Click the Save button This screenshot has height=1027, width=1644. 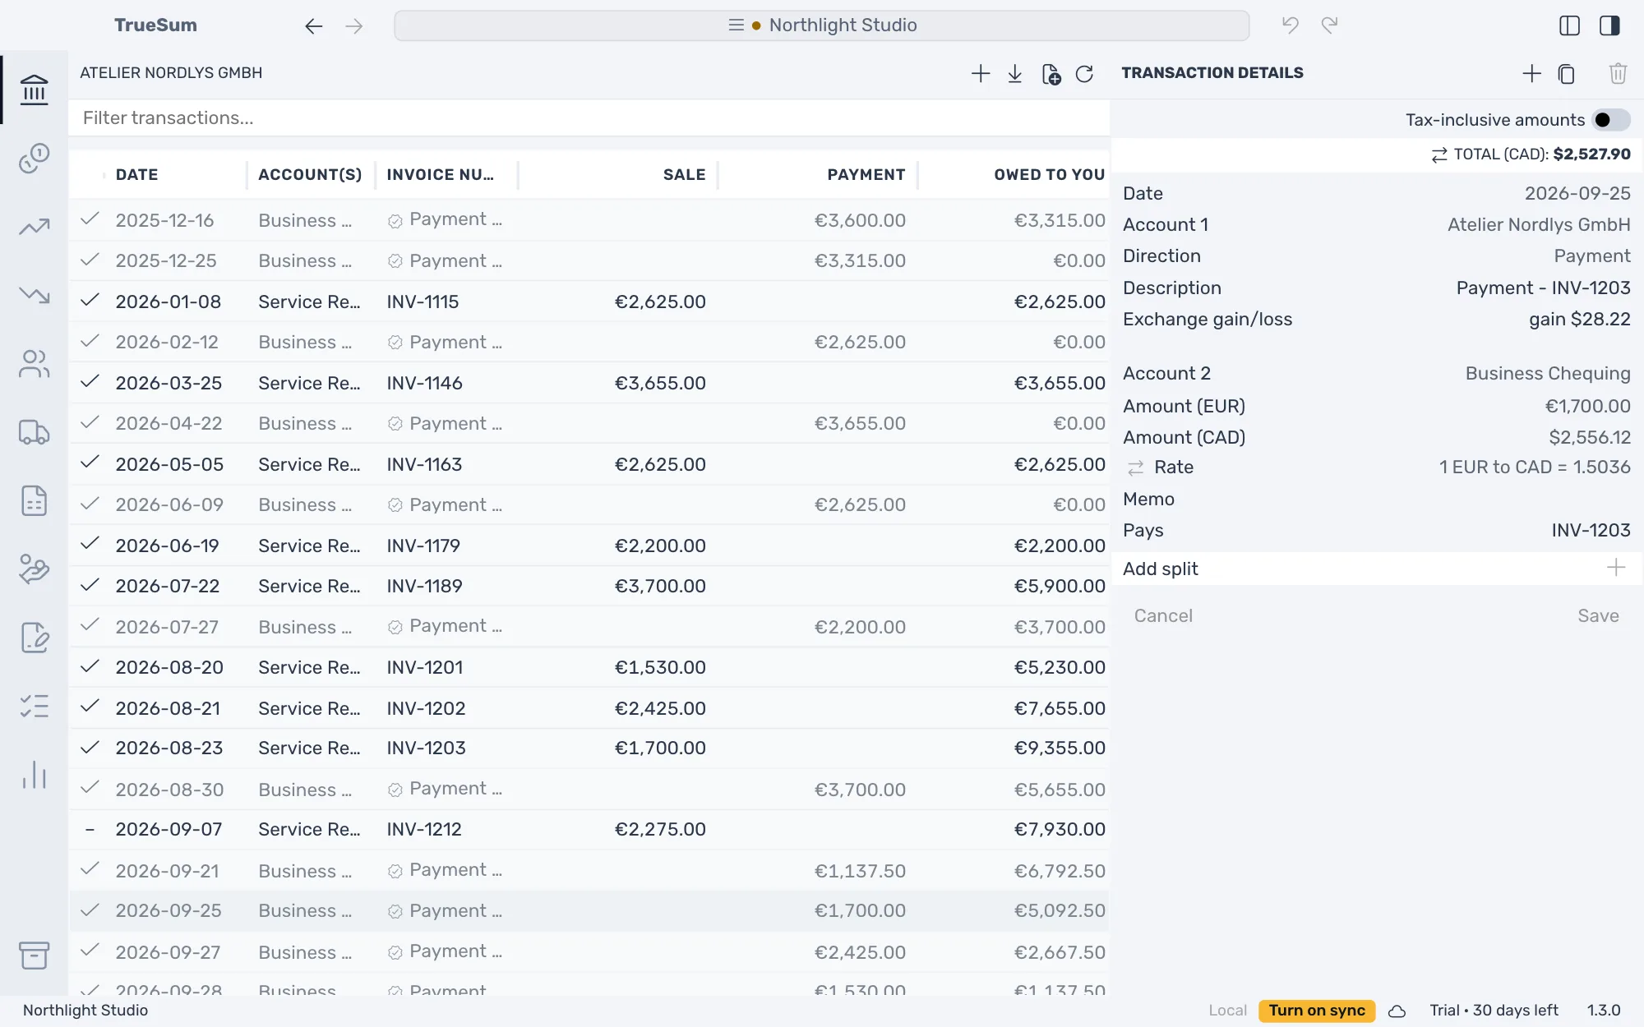pyautogui.click(x=1597, y=616)
